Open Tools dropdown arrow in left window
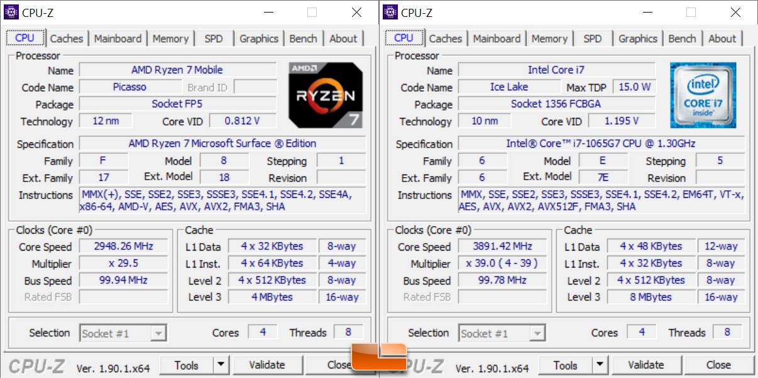This screenshot has height=378, width=758. (221, 365)
